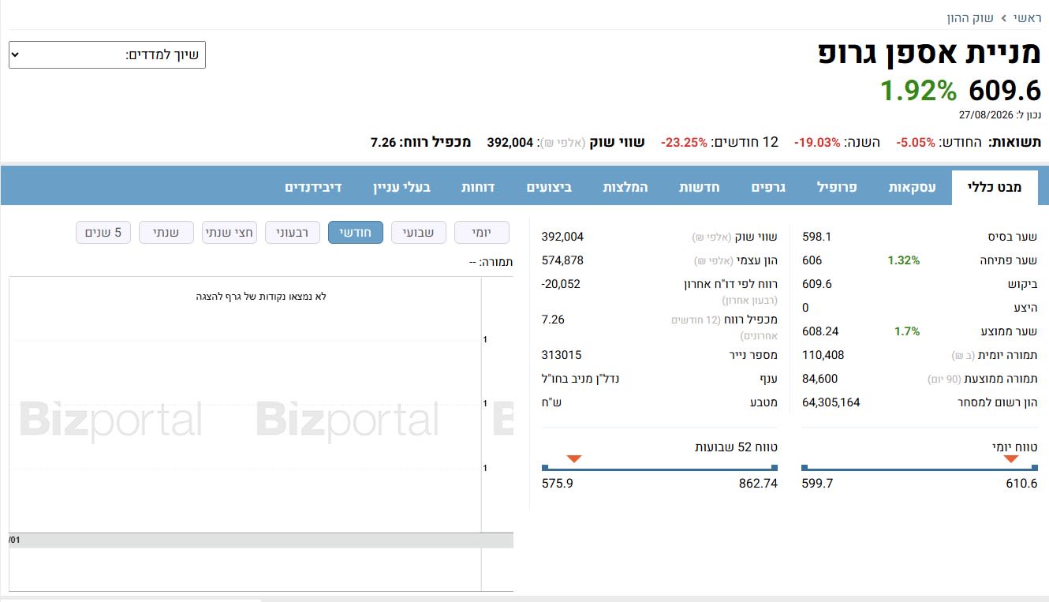This screenshot has width=1049, height=602.
Task: Click the daily range high 610.6
Action: click(x=1022, y=483)
